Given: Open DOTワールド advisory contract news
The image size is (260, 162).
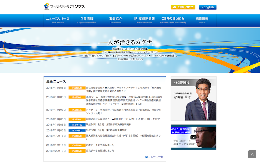Looking at the screenshot, I should (x=124, y=100).
